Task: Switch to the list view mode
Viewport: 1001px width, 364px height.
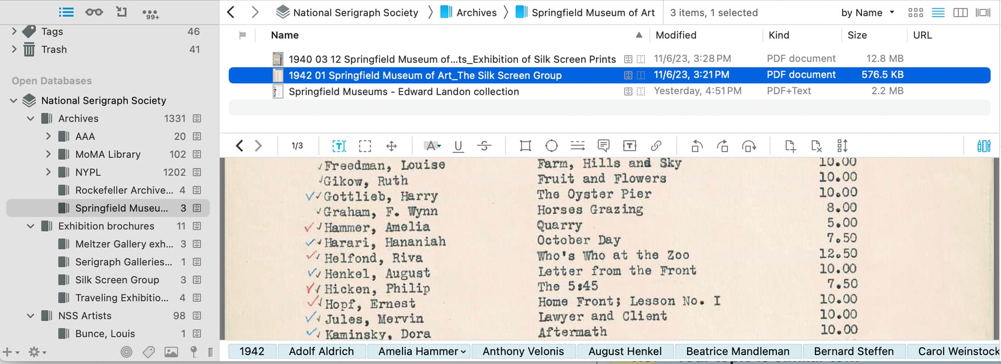Action: [938, 13]
